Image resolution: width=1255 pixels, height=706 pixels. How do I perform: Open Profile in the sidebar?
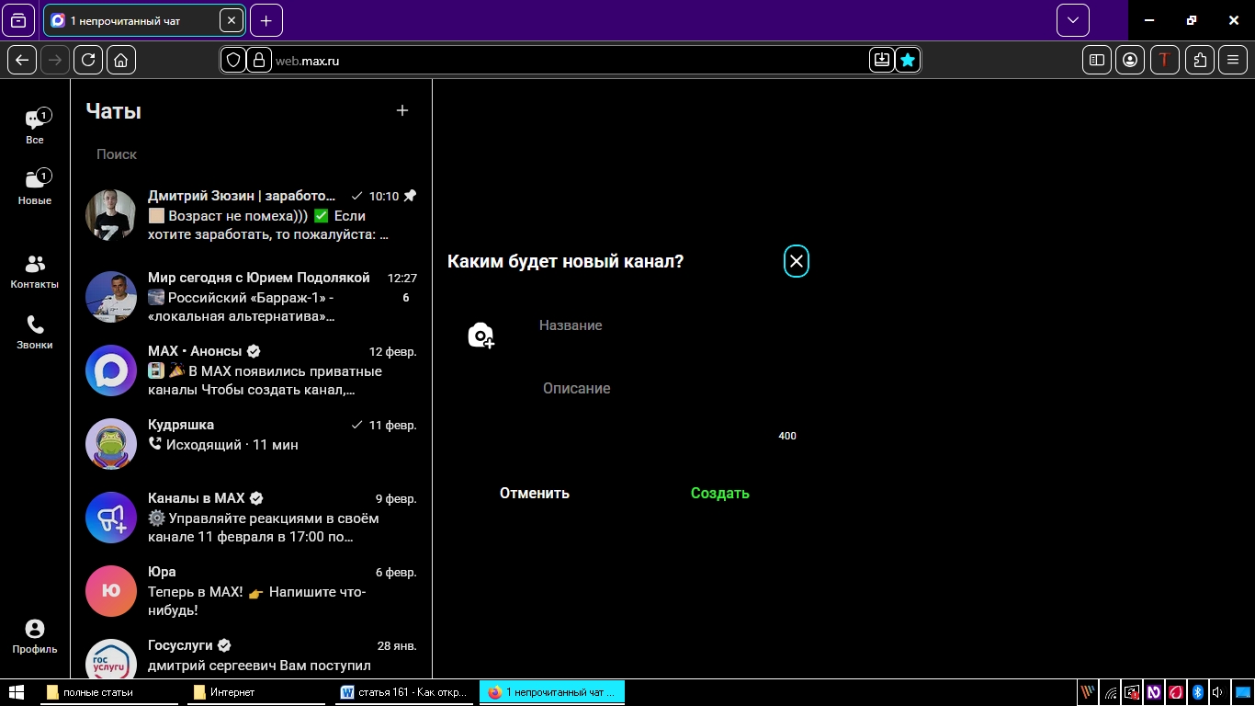tap(35, 636)
